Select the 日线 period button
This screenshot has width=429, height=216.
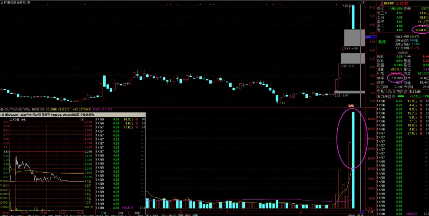370,212
